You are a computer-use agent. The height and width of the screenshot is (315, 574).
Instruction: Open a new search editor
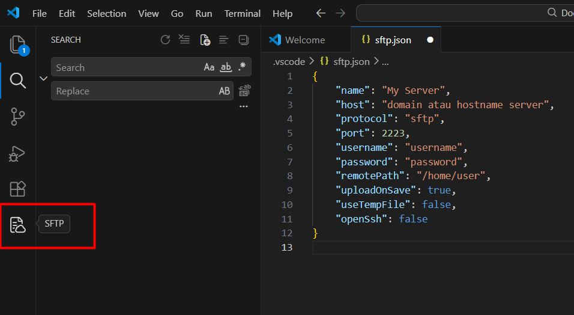(x=205, y=40)
